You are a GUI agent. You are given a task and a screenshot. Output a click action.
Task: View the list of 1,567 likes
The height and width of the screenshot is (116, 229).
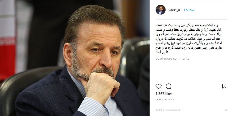(164, 94)
